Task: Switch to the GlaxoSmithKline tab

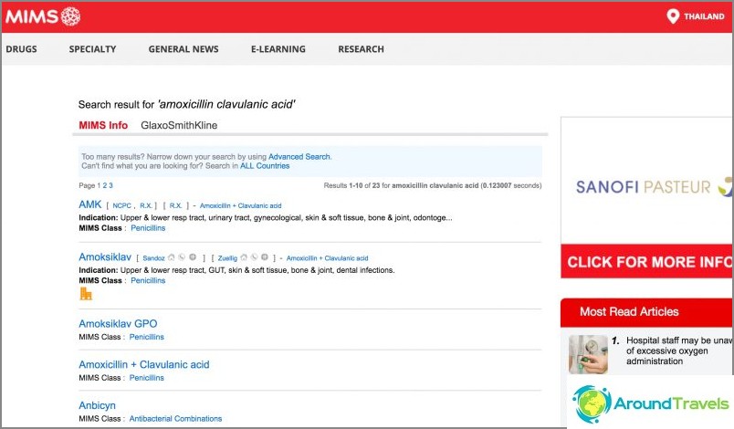Action: 179,125
